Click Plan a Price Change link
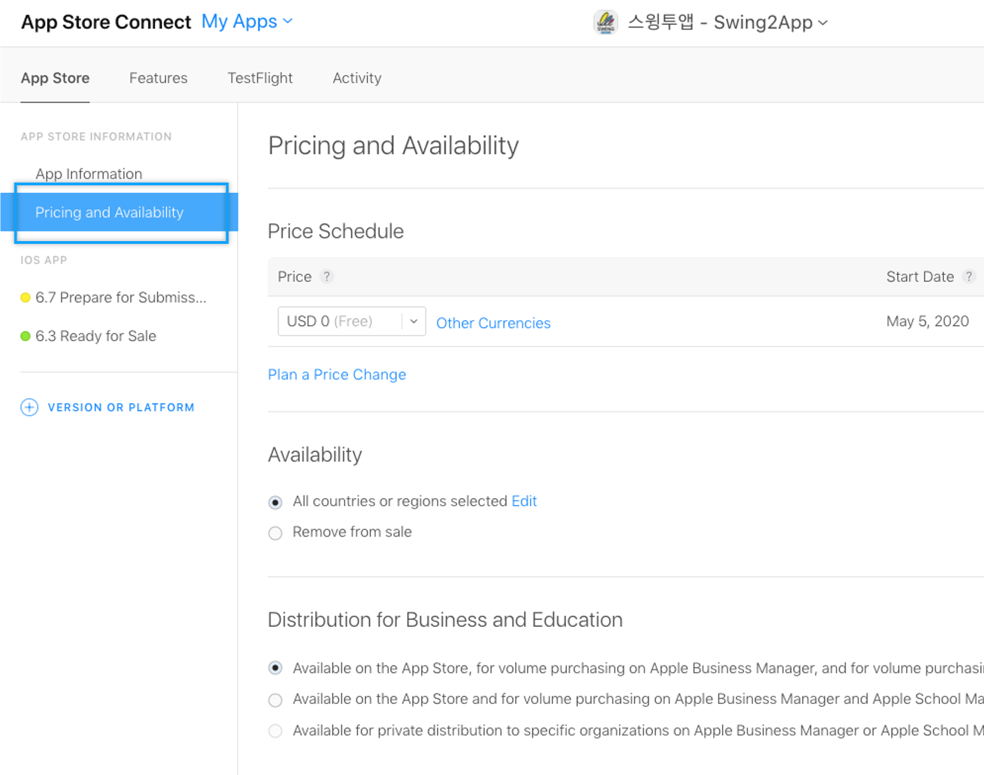The width and height of the screenshot is (984, 775). (337, 375)
